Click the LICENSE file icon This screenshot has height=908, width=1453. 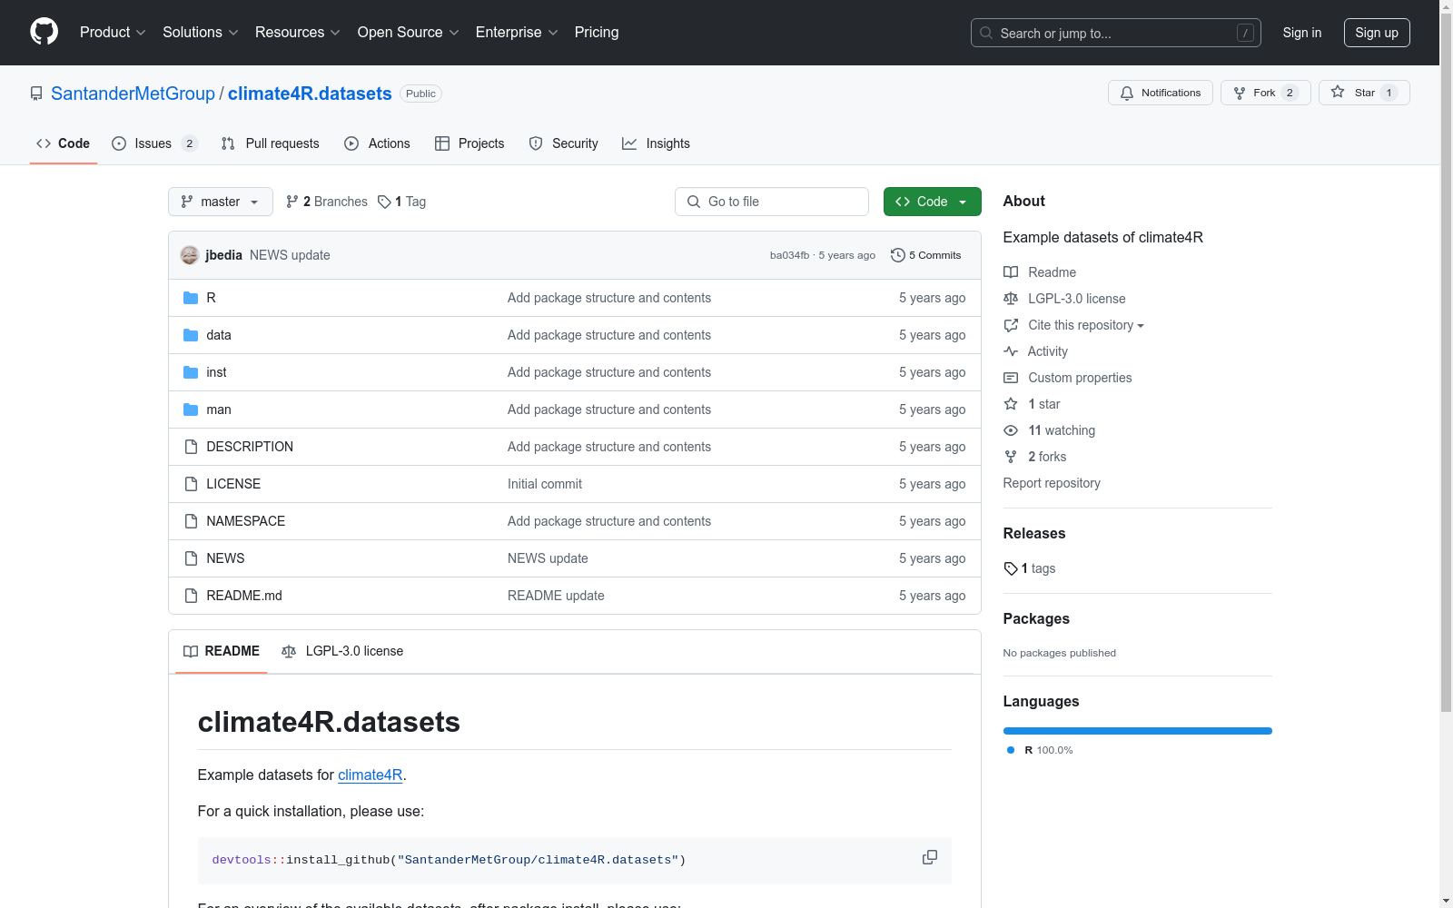191,484
